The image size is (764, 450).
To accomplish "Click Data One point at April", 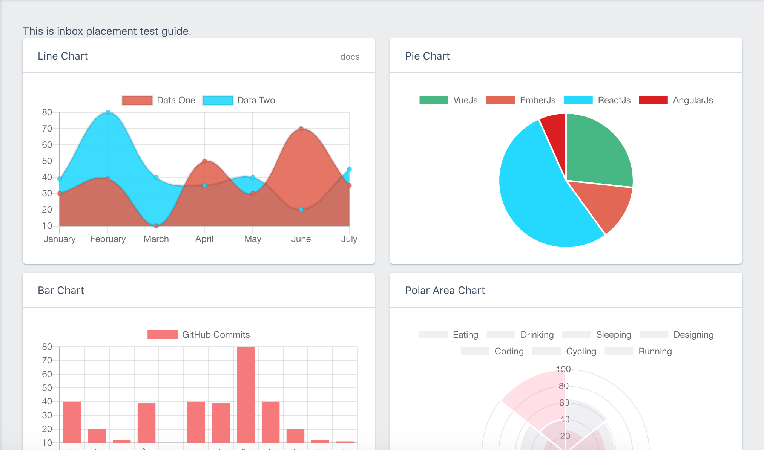I will [x=204, y=161].
